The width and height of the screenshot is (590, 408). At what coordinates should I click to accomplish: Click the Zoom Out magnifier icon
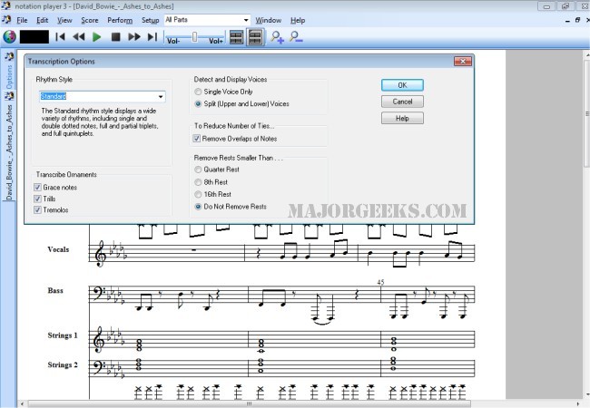pyautogui.click(x=296, y=37)
